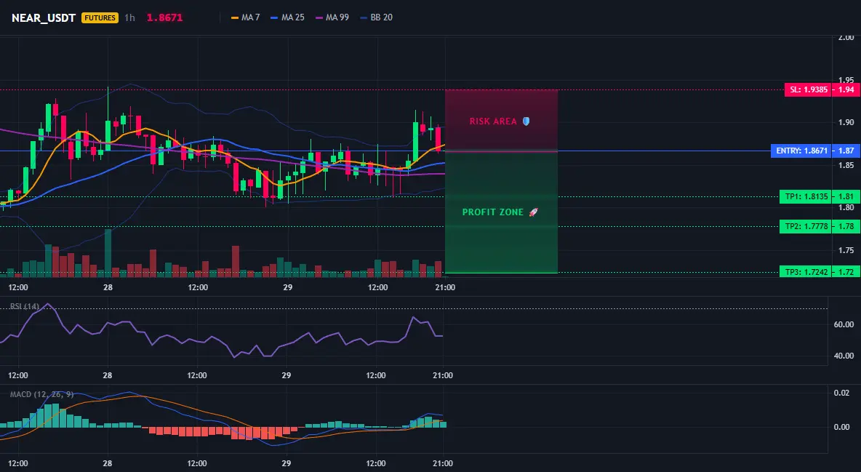Click the shield icon beside RISK AREA
Image resolution: width=861 pixels, height=472 pixels.
click(x=526, y=121)
